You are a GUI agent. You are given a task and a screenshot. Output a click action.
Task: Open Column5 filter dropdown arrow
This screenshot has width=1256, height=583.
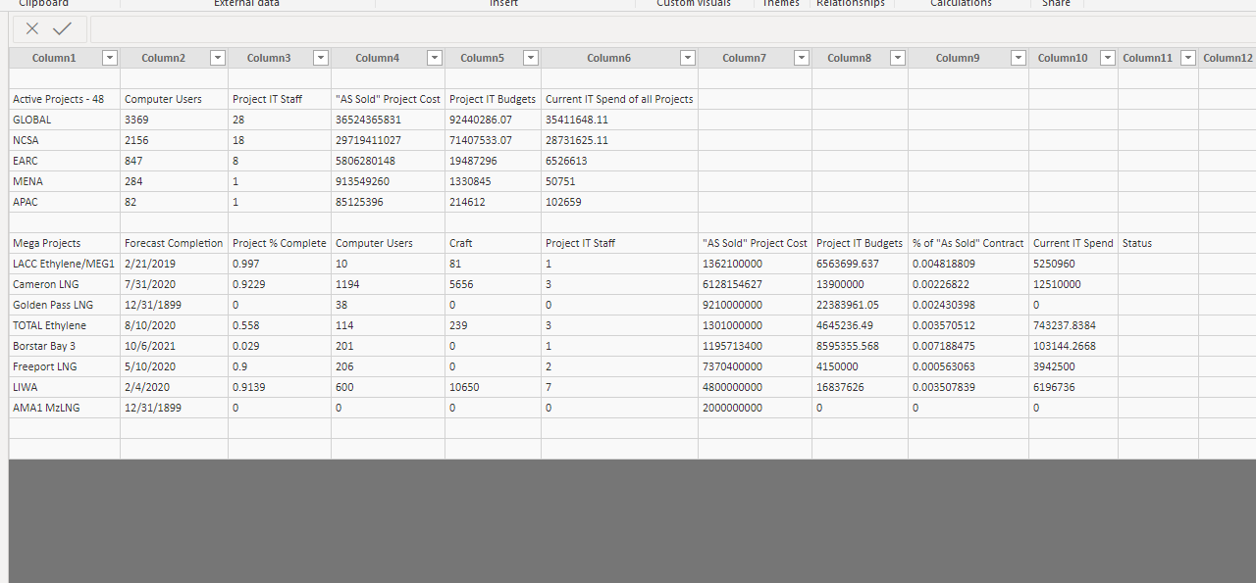pos(530,58)
